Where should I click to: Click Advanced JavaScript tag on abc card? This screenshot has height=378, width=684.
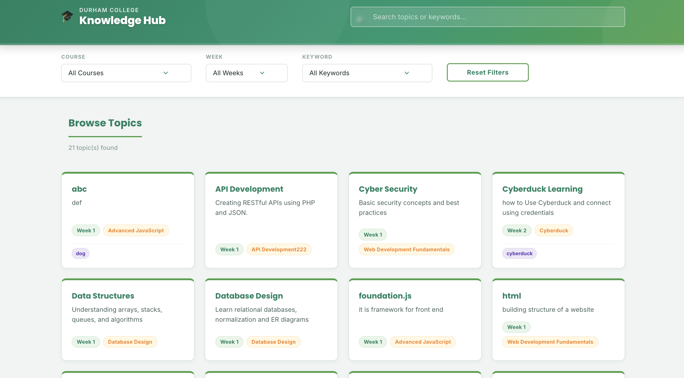coord(136,231)
